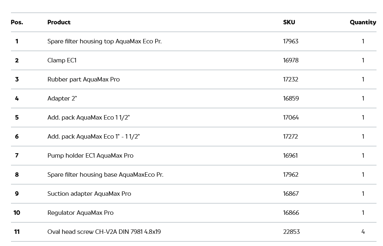Click Suction adapter AquaMax Pro
Image resolution: width=383 pixels, height=246 pixels.
(x=89, y=194)
